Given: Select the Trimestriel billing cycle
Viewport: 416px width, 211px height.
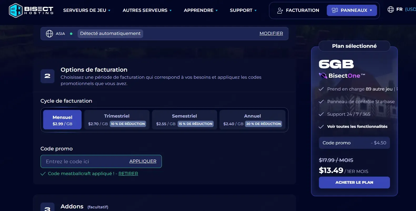Looking at the screenshot, I should [117, 120].
